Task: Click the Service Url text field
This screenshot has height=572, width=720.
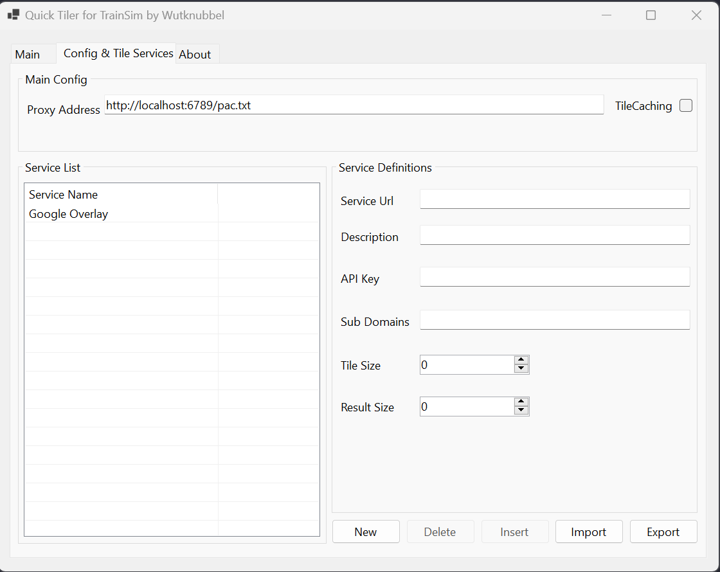Action: pos(555,199)
